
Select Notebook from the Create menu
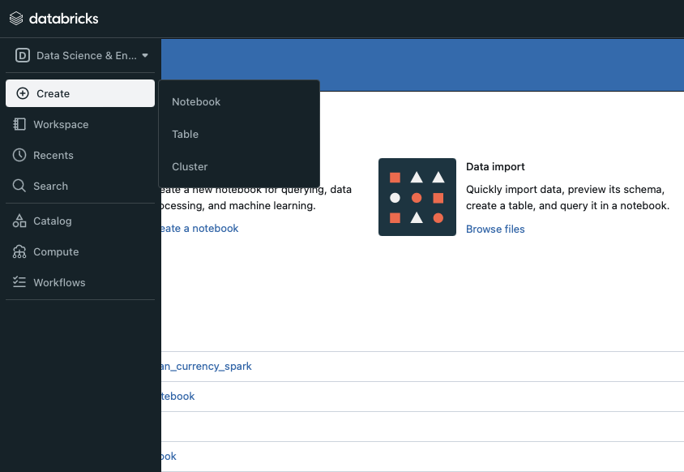(x=196, y=102)
